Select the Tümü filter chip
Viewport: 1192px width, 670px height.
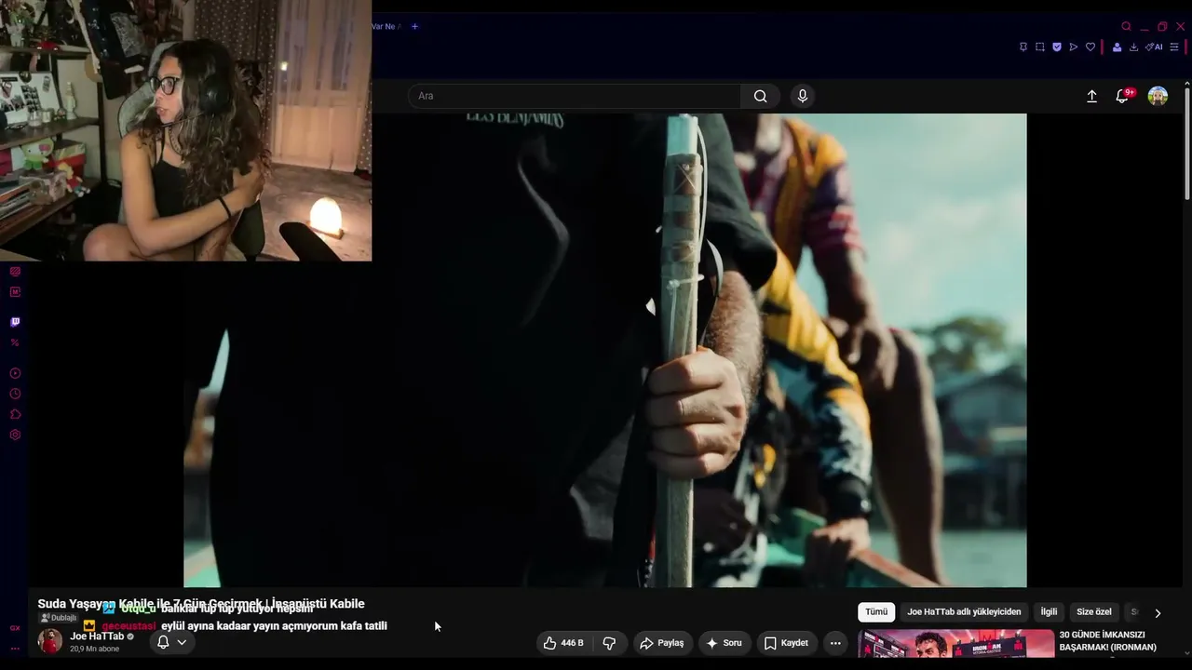tap(876, 612)
